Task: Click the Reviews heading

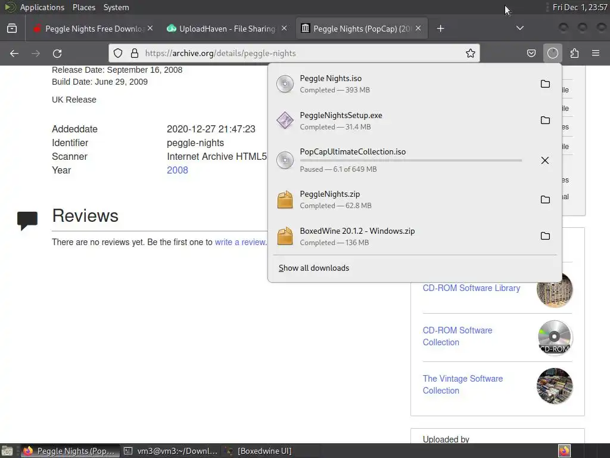Action: point(85,216)
